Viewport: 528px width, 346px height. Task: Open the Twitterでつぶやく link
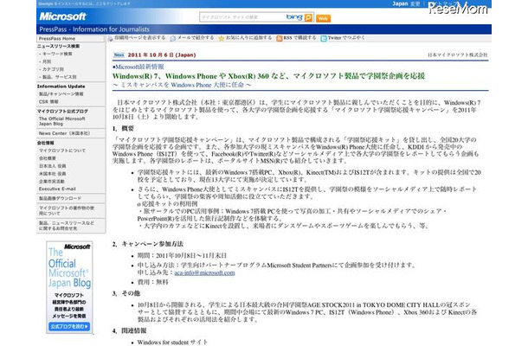point(346,38)
